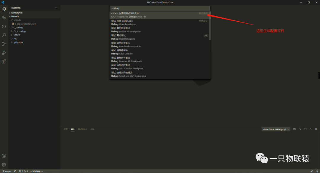Expand the 打开的编辑器 section

17,13
